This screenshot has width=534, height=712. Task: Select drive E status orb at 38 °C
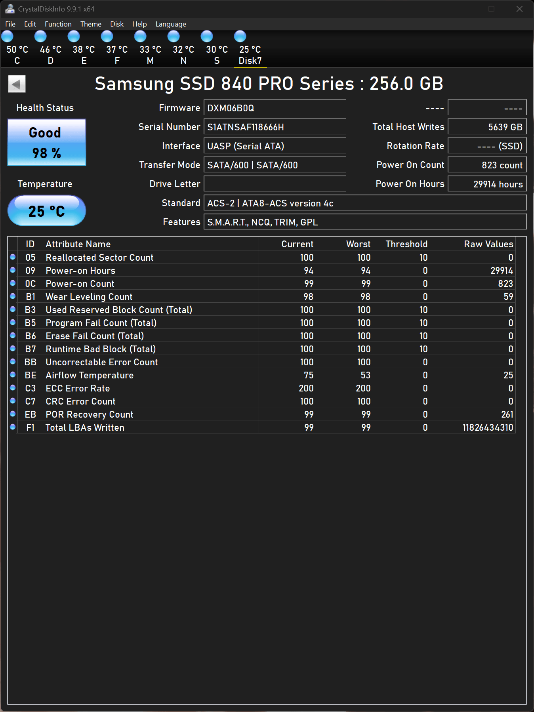point(74,36)
